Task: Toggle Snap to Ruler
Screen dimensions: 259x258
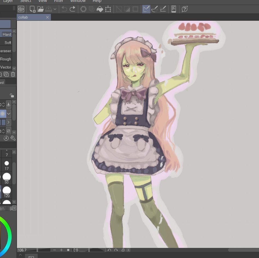Action: click(x=146, y=9)
